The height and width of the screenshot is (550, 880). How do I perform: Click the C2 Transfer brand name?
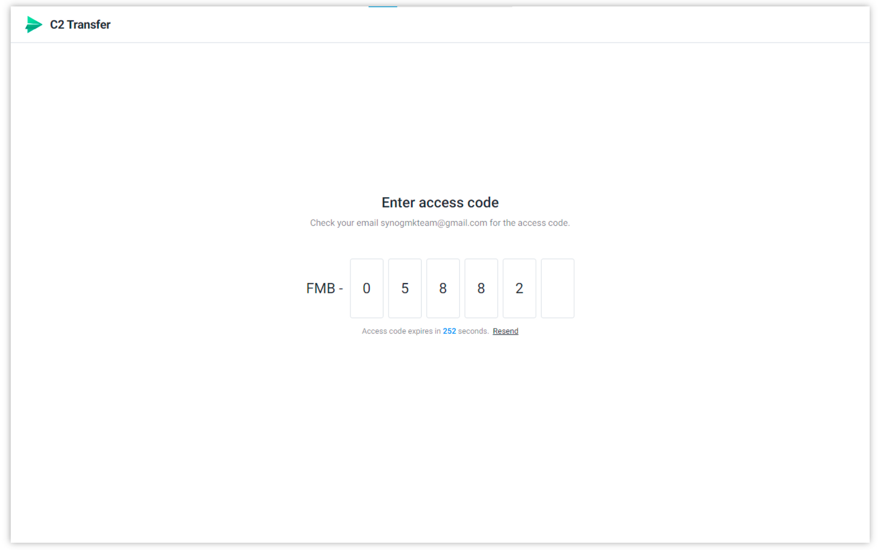(80, 25)
